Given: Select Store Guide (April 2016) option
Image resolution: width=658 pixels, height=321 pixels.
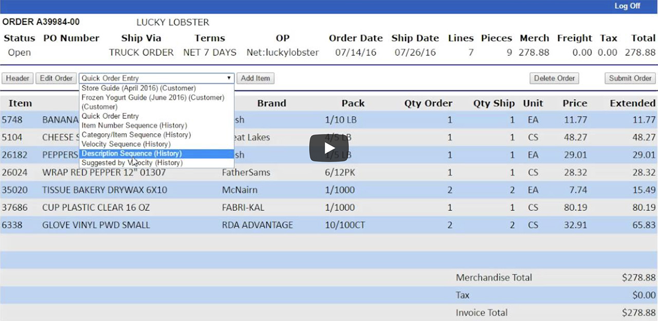Looking at the screenshot, I should tap(138, 88).
